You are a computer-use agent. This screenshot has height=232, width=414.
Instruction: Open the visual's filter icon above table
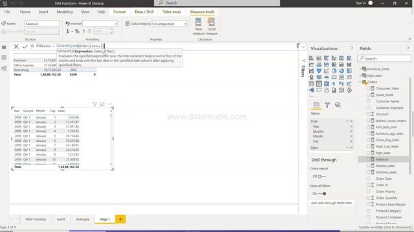pos(94,104)
